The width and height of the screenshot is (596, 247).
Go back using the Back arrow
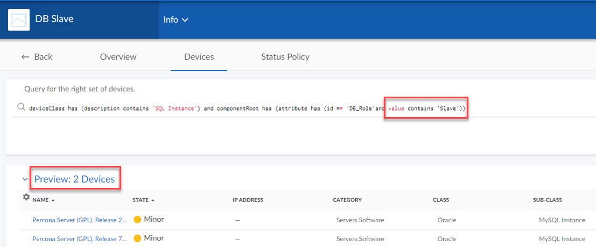coord(37,56)
